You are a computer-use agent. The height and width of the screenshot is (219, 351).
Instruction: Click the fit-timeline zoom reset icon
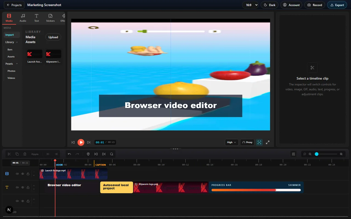[x=305, y=154]
